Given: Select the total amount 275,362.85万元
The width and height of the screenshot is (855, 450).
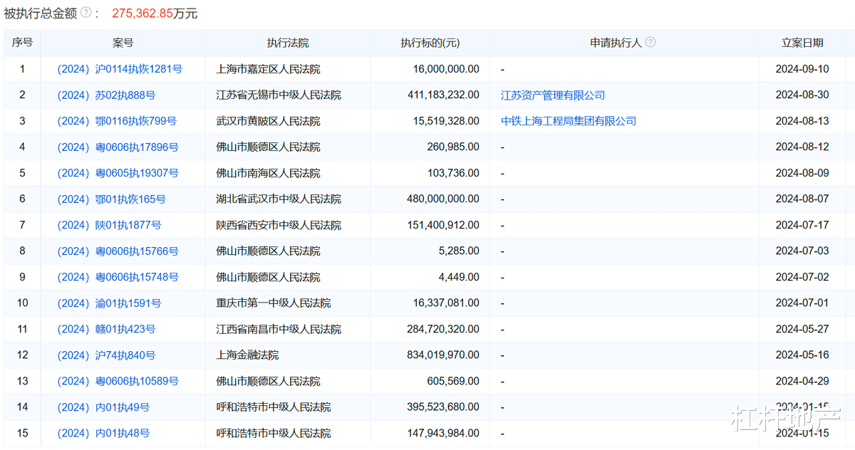Looking at the screenshot, I should point(155,13).
